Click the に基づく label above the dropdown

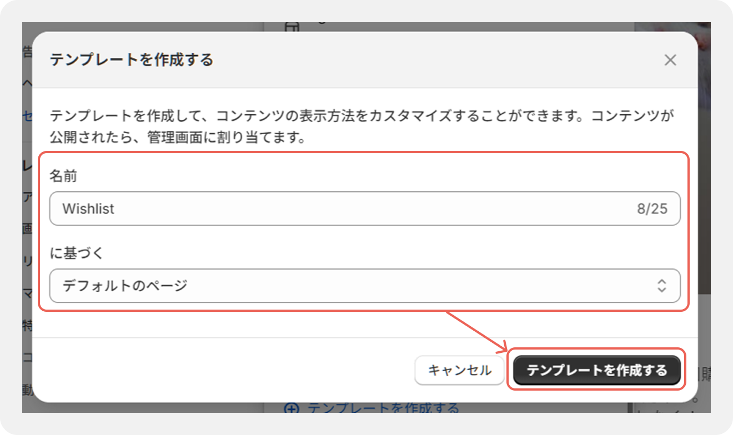click(x=77, y=254)
